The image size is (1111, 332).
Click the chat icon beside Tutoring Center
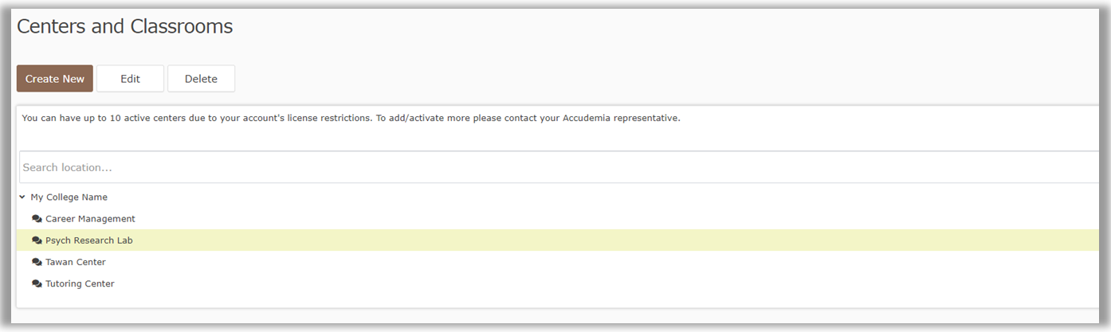point(37,284)
